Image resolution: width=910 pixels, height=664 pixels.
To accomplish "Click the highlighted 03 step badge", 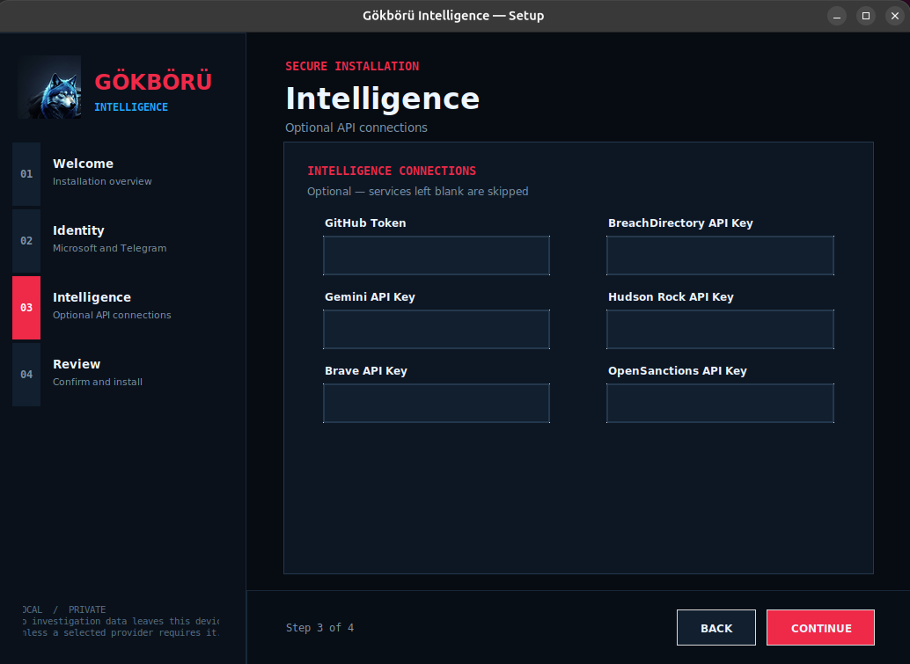I will [x=26, y=307].
